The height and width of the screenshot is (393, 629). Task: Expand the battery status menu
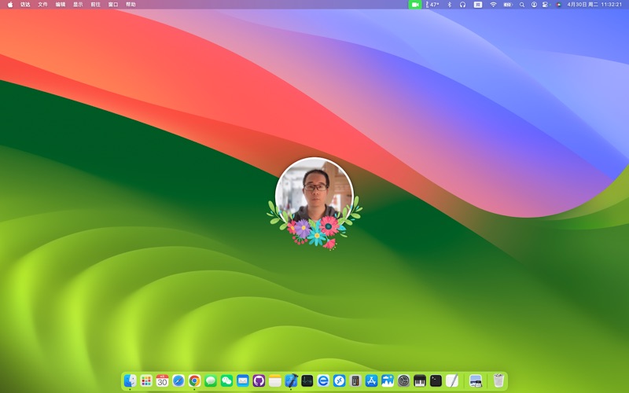[508, 5]
